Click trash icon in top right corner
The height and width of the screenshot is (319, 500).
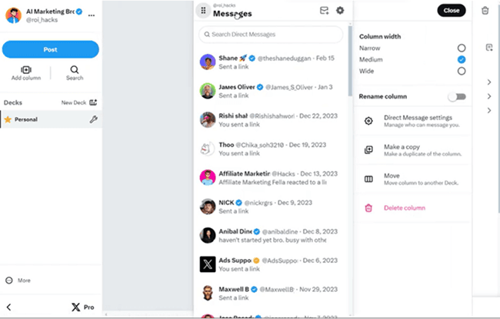tap(485, 11)
